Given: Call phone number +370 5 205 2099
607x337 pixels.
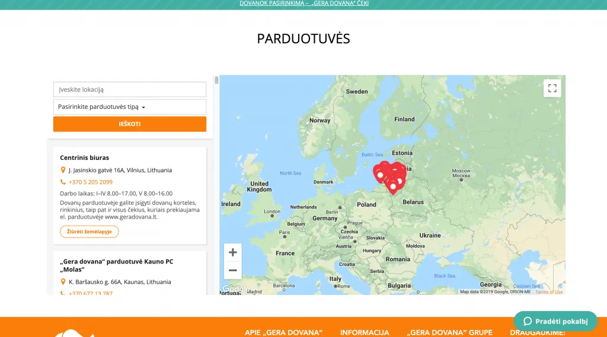Looking at the screenshot, I should 91,182.
